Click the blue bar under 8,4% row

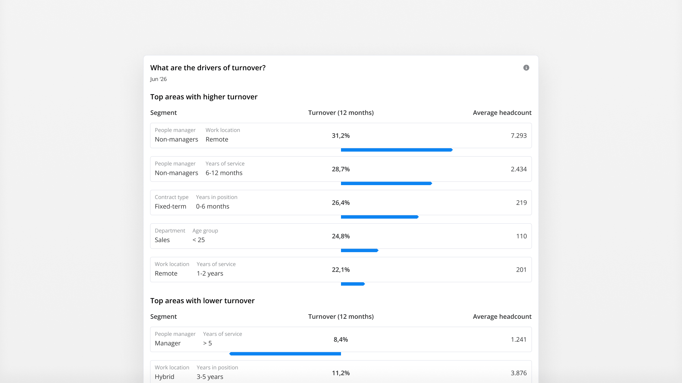pos(285,354)
